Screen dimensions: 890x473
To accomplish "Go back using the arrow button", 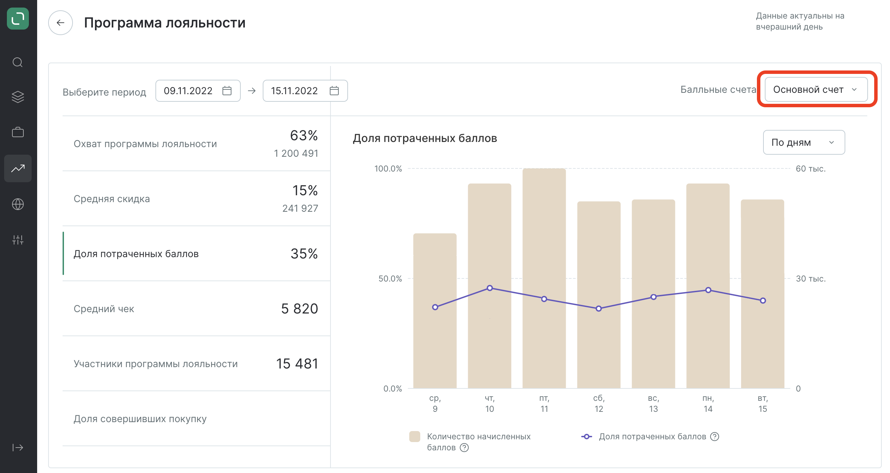I will [61, 23].
